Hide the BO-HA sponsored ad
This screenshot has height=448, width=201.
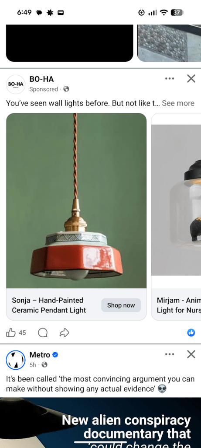pyautogui.click(x=191, y=79)
